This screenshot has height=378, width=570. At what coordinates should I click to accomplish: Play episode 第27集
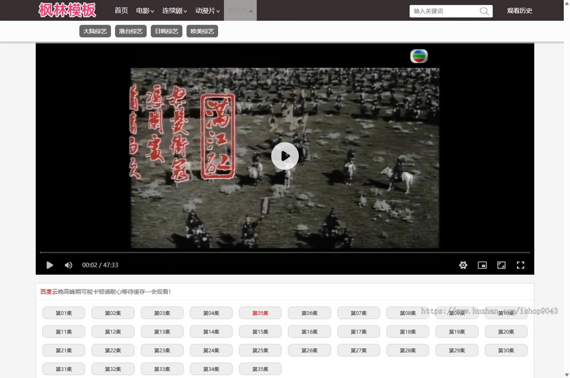click(x=359, y=350)
